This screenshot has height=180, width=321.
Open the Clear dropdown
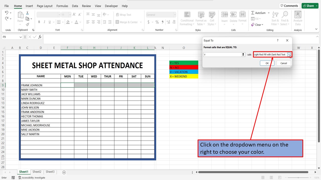(257, 25)
